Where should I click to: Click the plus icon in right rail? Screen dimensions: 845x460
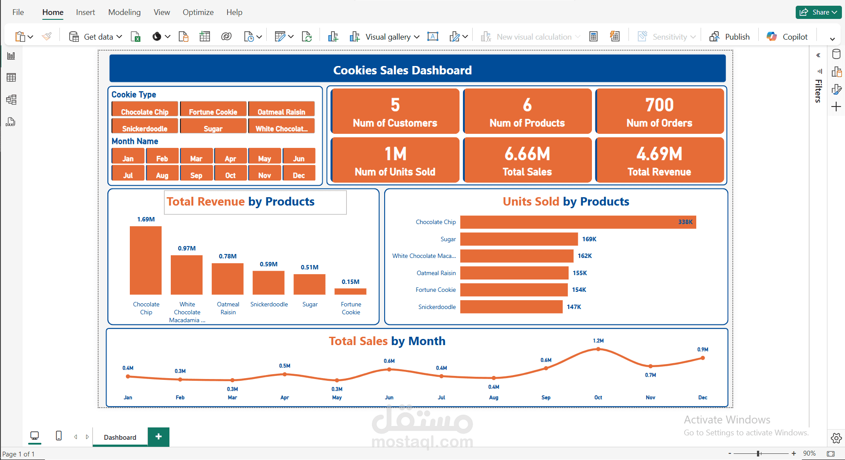[x=836, y=107]
